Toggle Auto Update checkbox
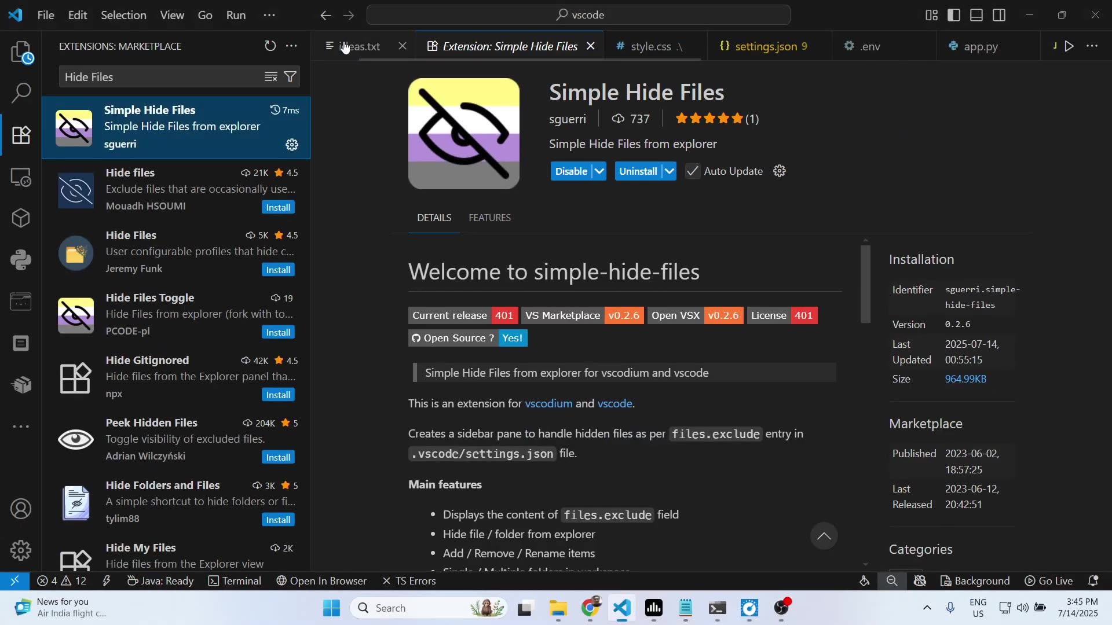The image size is (1112, 625). coord(692,171)
